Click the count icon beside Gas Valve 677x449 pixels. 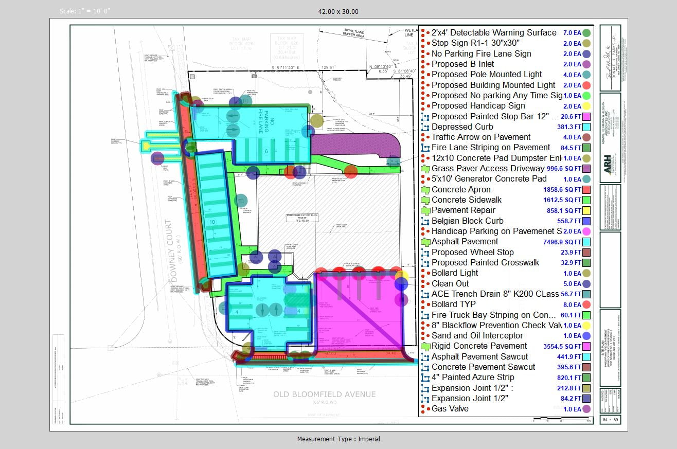coord(424,409)
